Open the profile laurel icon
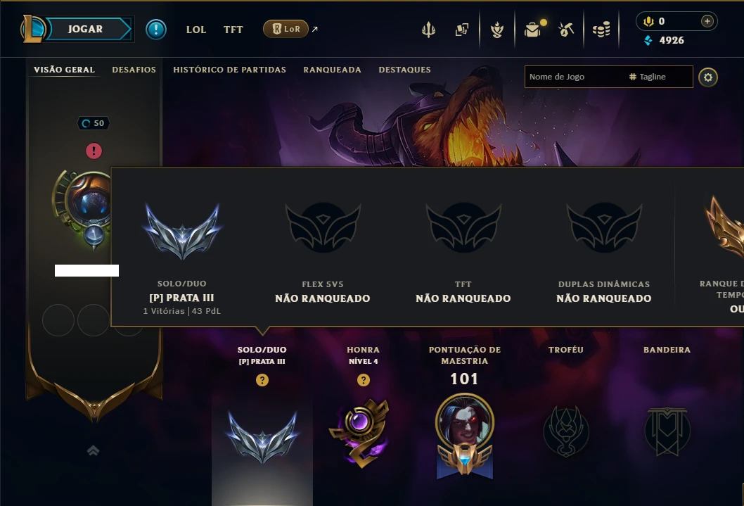744x506 pixels. click(x=496, y=30)
